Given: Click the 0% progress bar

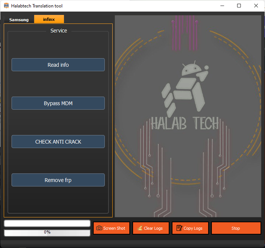Looking at the screenshot, I should 47,233.
